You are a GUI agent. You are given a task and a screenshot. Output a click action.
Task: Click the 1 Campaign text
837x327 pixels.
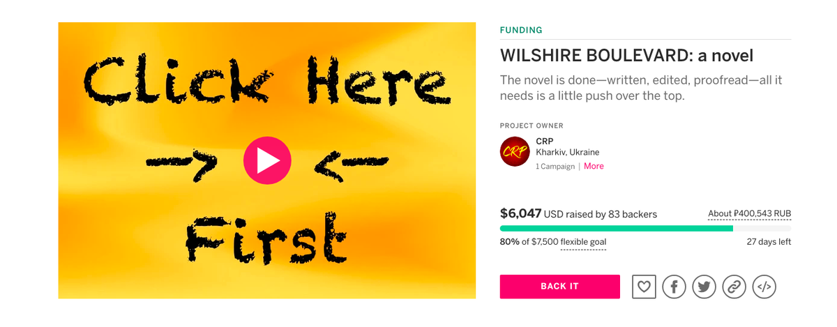coord(555,167)
